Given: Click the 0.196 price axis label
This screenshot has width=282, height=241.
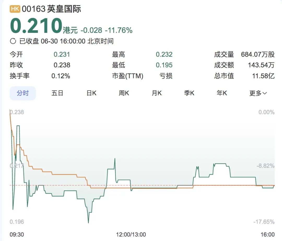Looking at the screenshot, I should coord(17,222).
